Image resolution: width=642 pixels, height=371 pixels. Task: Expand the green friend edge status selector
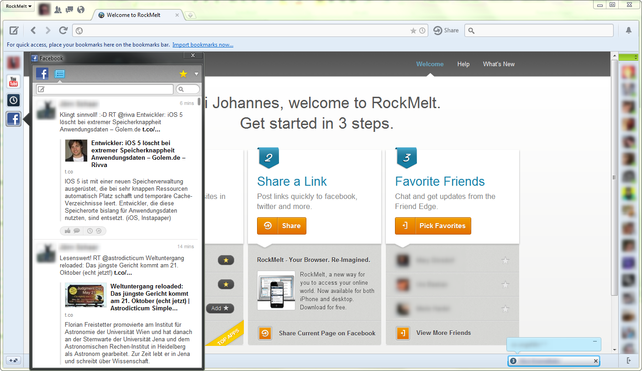(628, 57)
